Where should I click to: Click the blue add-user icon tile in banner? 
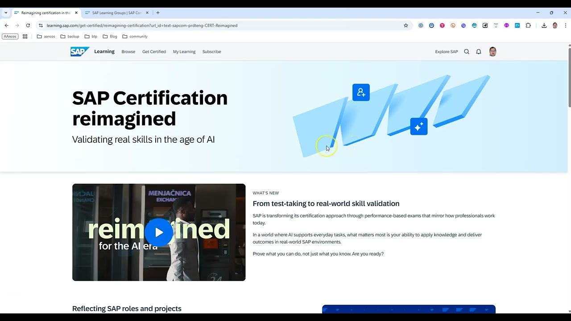[x=361, y=92]
